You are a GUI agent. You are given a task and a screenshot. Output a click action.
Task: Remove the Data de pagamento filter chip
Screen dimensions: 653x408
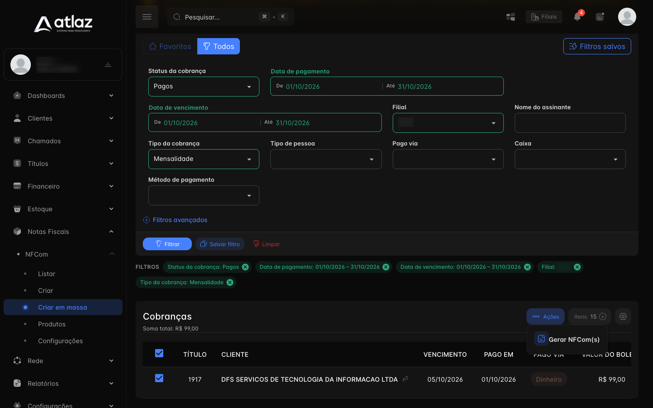coord(386,267)
